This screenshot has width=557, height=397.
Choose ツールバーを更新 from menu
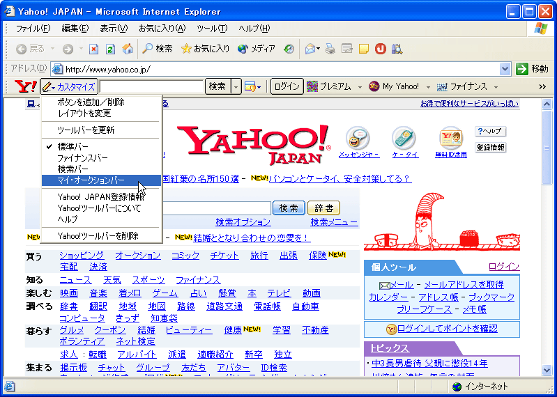101,130
